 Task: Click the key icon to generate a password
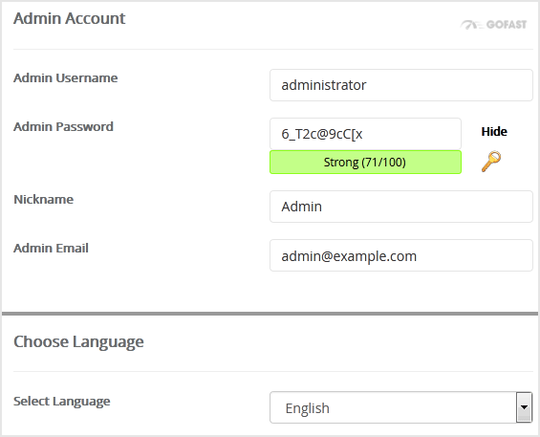491,161
